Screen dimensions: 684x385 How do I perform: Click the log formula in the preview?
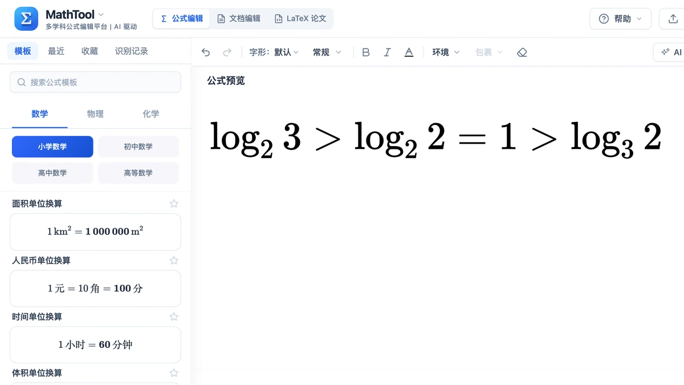[x=436, y=139]
